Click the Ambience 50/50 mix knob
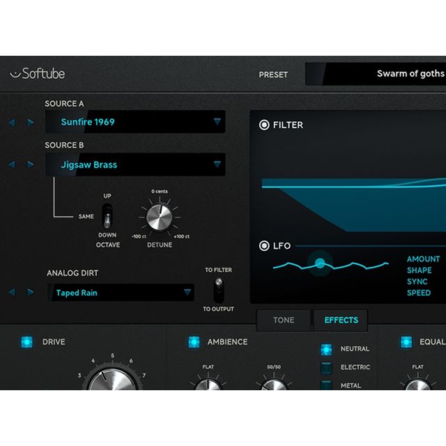Viewport: 446px width, 446px height. [x=274, y=385]
